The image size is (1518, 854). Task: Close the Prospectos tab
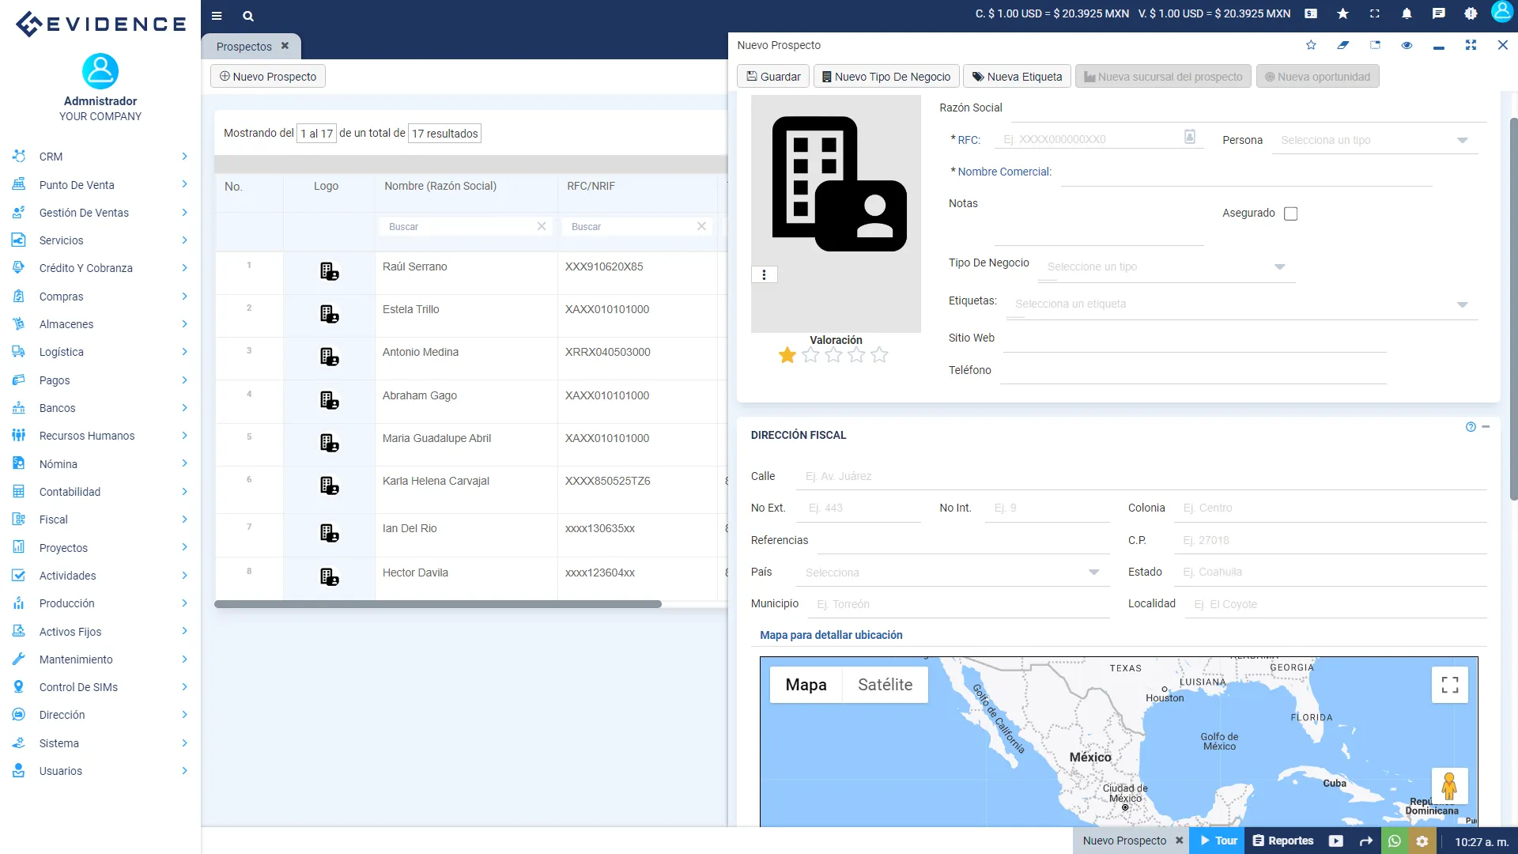[x=285, y=46]
